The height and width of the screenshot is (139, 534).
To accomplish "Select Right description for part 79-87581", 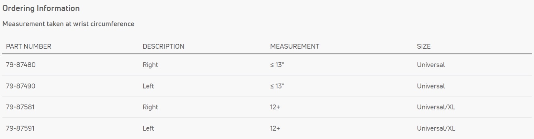I will coord(150,107).
